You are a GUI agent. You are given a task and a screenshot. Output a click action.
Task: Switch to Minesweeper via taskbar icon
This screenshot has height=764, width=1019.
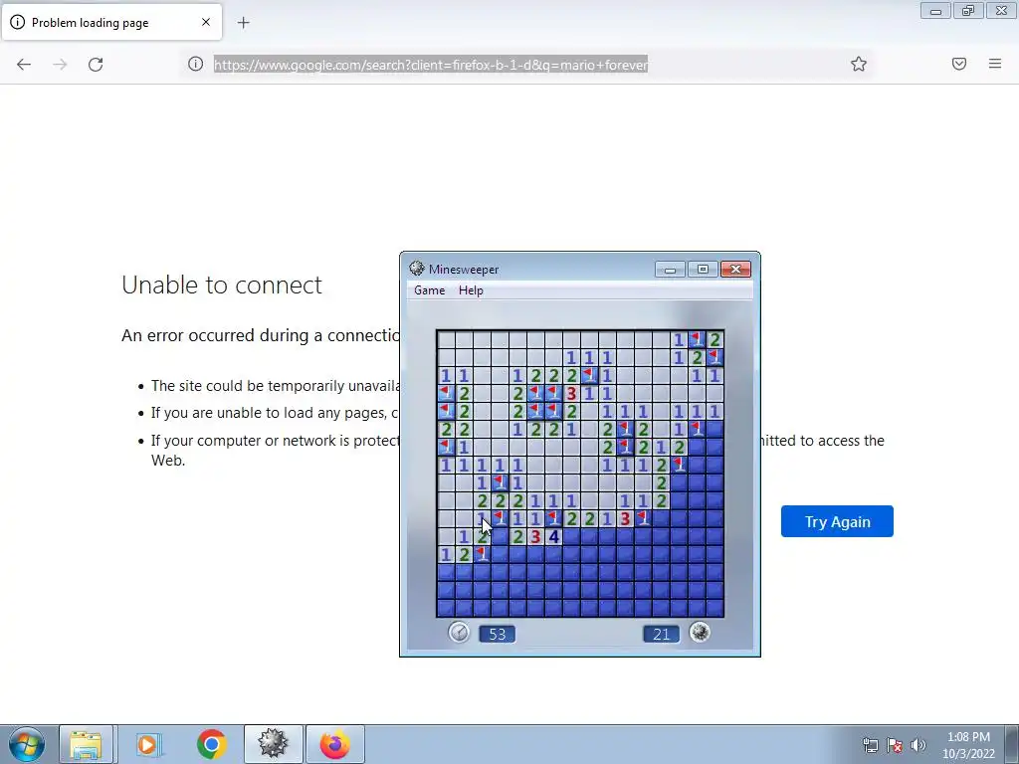[x=274, y=744]
